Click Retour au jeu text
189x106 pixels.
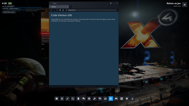pyautogui.click(x=174, y=3)
